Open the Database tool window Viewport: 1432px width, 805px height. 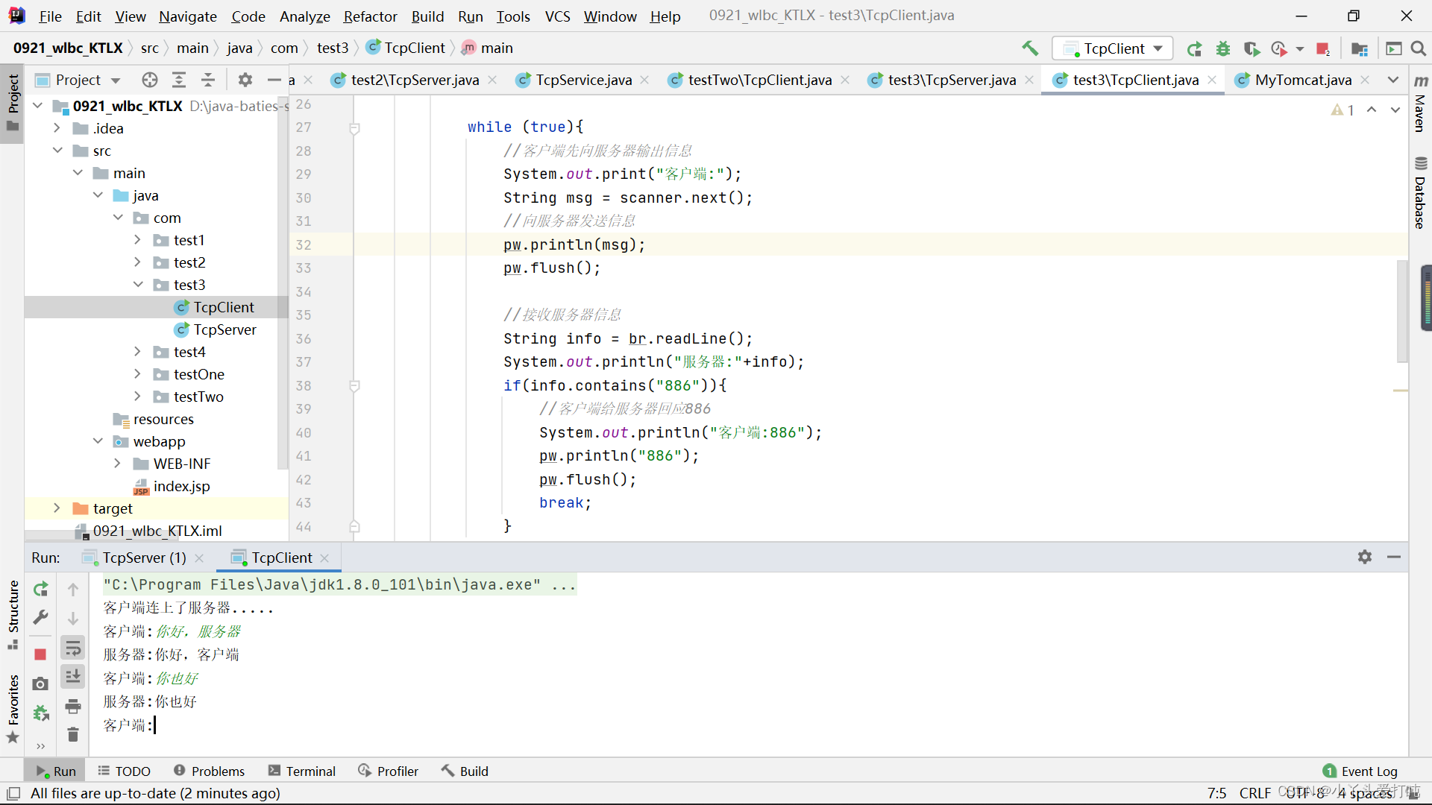pyautogui.click(x=1420, y=193)
